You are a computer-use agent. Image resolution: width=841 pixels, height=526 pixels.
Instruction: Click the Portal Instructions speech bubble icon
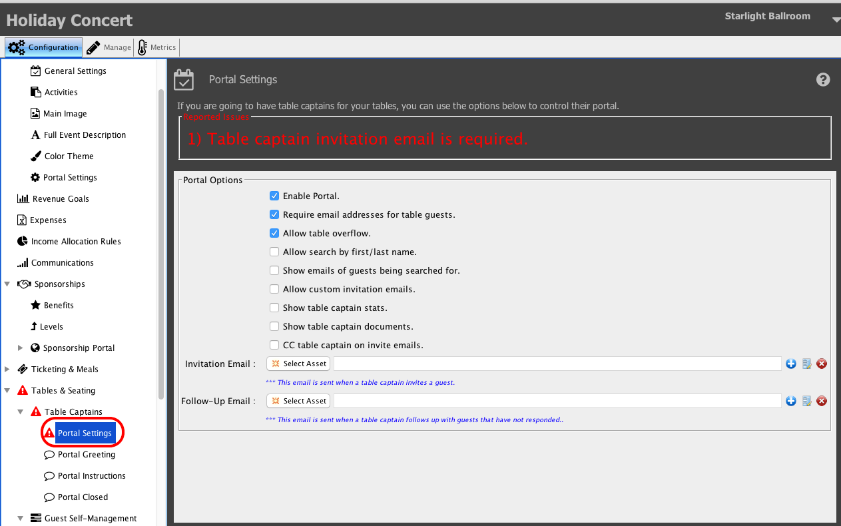point(49,476)
